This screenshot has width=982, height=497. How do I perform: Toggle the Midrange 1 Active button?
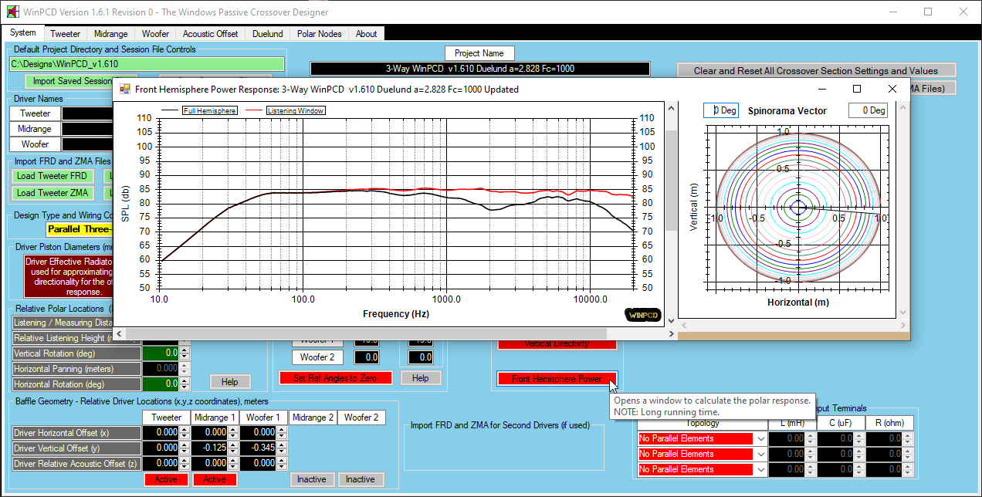[x=215, y=479]
